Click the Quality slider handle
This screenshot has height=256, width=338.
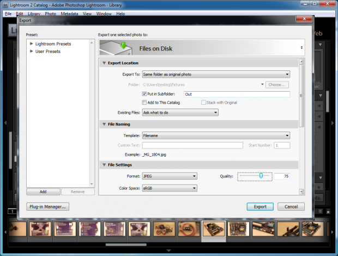[x=261, y=176]
